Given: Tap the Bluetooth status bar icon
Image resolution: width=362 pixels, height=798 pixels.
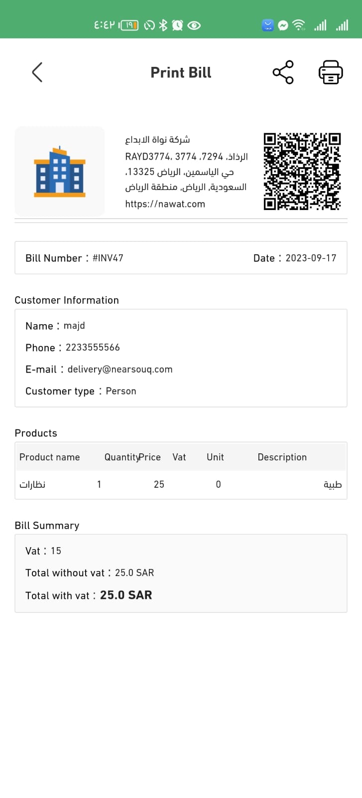Looking at the screenshot, I should [163, 25].
